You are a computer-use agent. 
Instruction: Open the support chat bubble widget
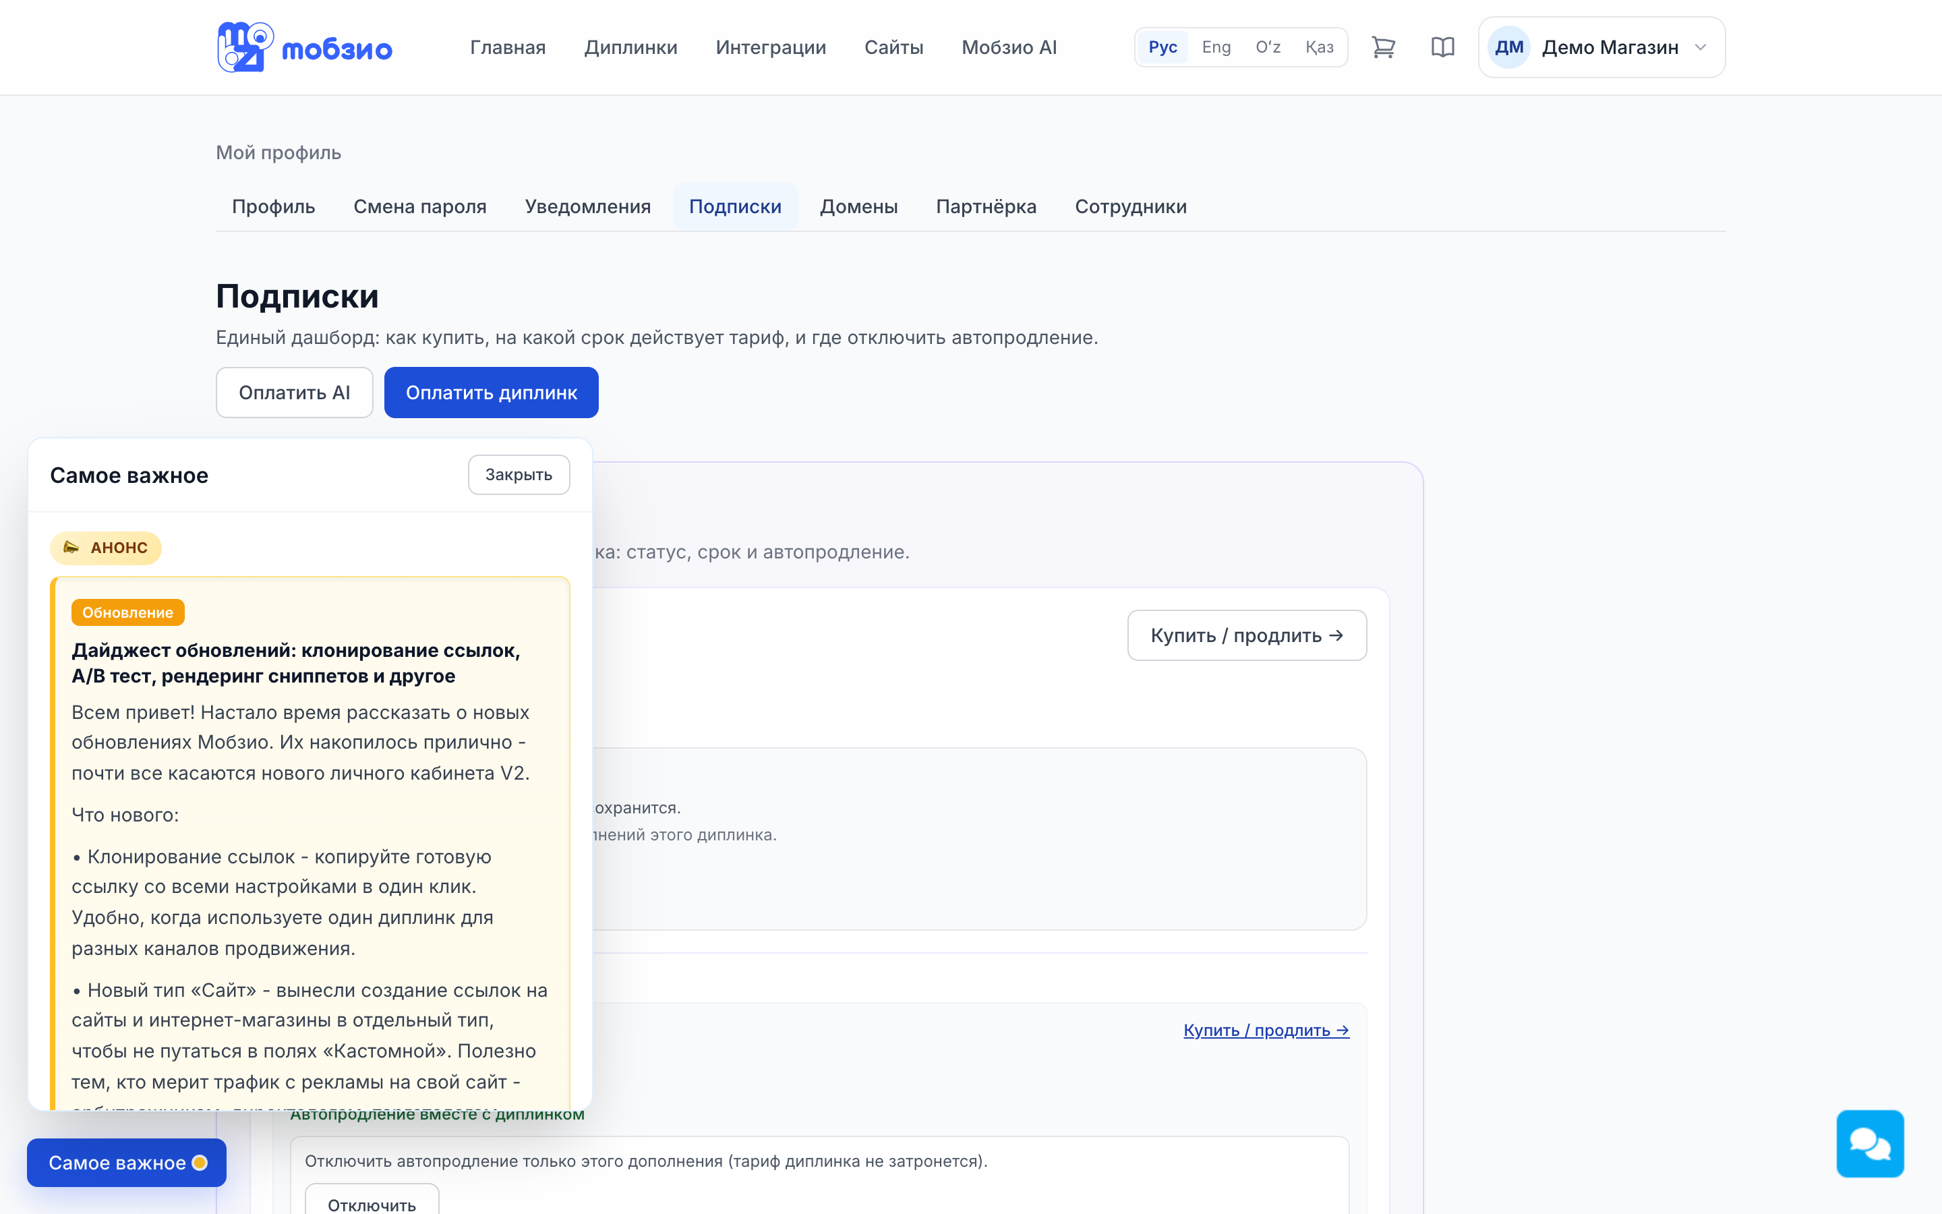point(1870,1143)
